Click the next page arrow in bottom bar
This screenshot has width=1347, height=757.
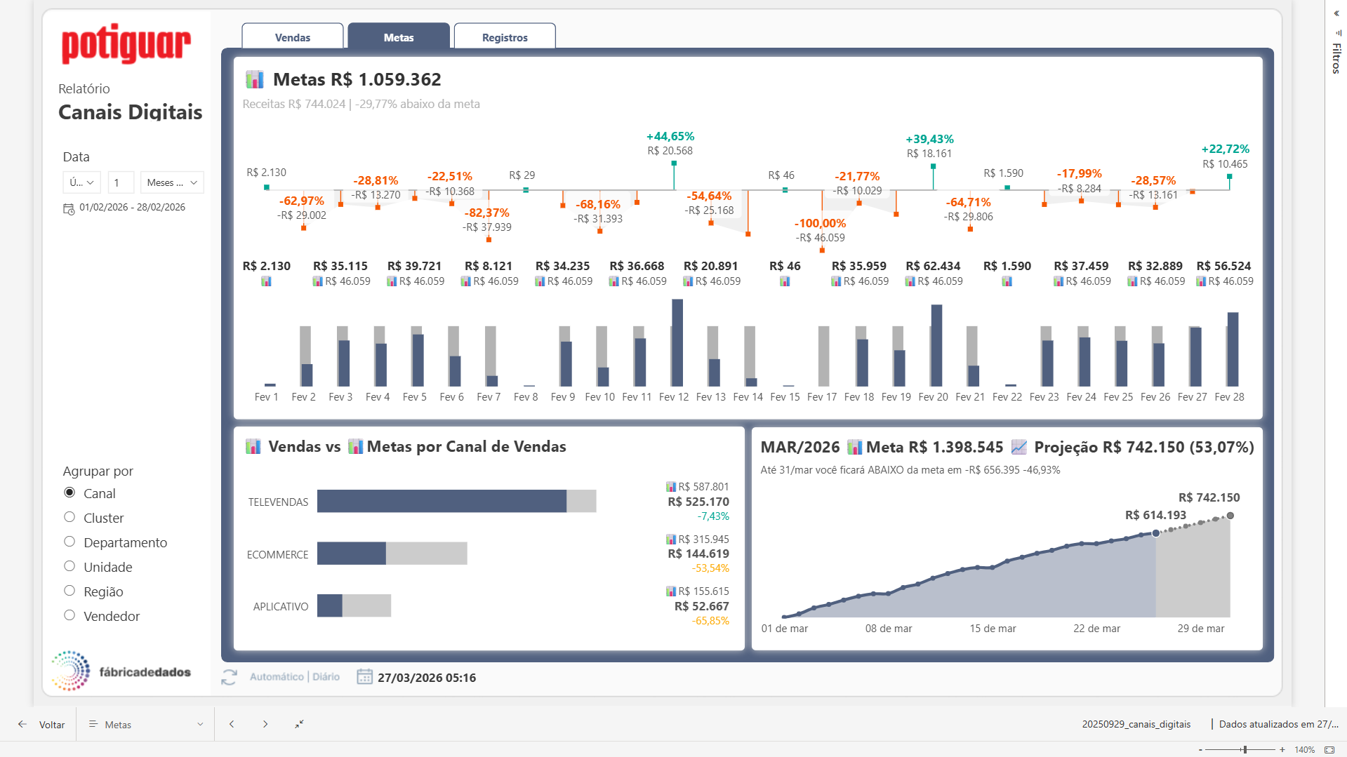point(265,723)
